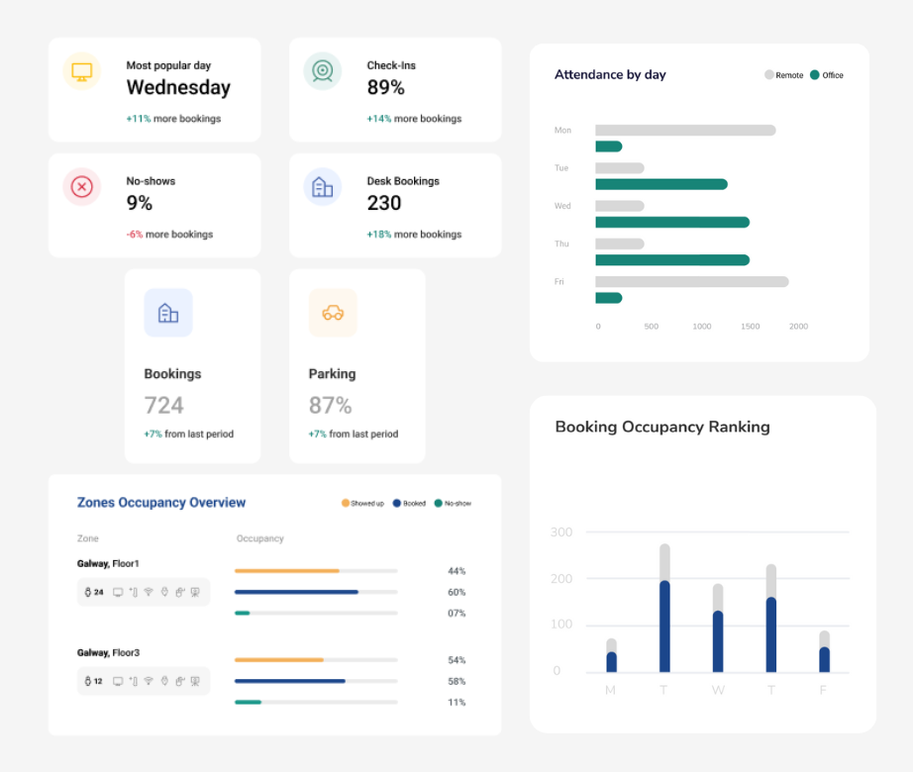Viewport: 913px width, 772px height.
Task: Open the Galway, Floor3 zone
Action: tap(108, 653)
